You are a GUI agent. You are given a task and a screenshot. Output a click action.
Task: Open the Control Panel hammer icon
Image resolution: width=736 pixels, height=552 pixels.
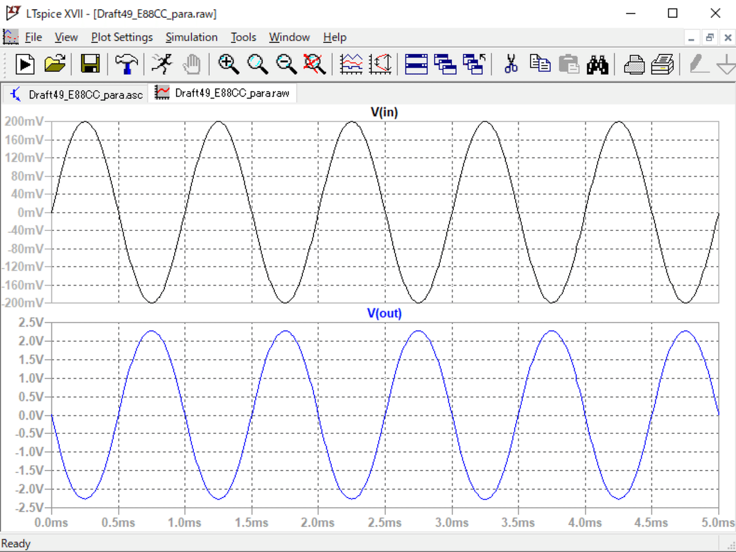click(x=126, y=63)
